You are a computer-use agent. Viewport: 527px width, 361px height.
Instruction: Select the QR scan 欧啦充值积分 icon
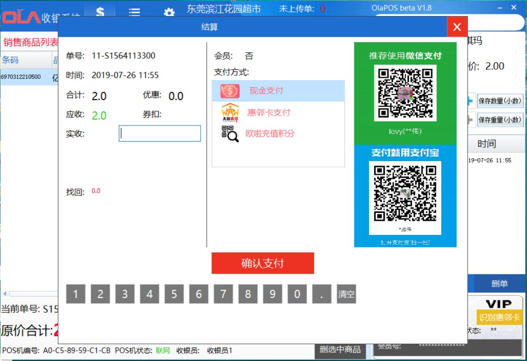pyautogui.click(x=230, y=134)
